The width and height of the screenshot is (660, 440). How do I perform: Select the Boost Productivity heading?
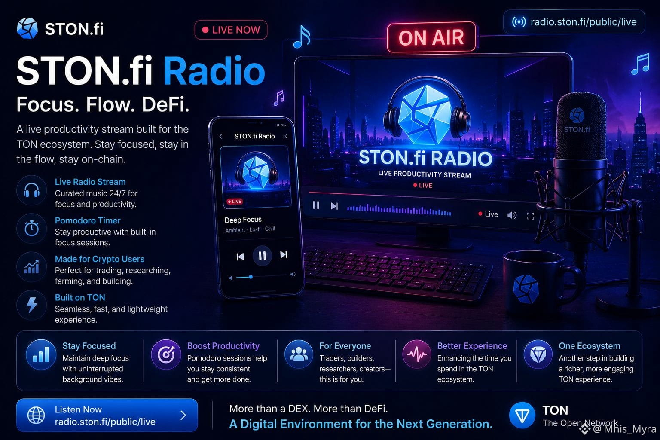[223, 346]
